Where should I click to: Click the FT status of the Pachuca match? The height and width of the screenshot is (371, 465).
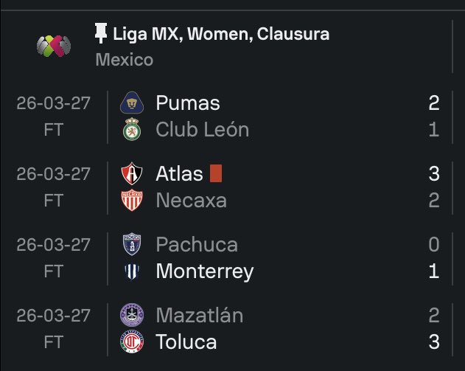(x=54, y=271)
